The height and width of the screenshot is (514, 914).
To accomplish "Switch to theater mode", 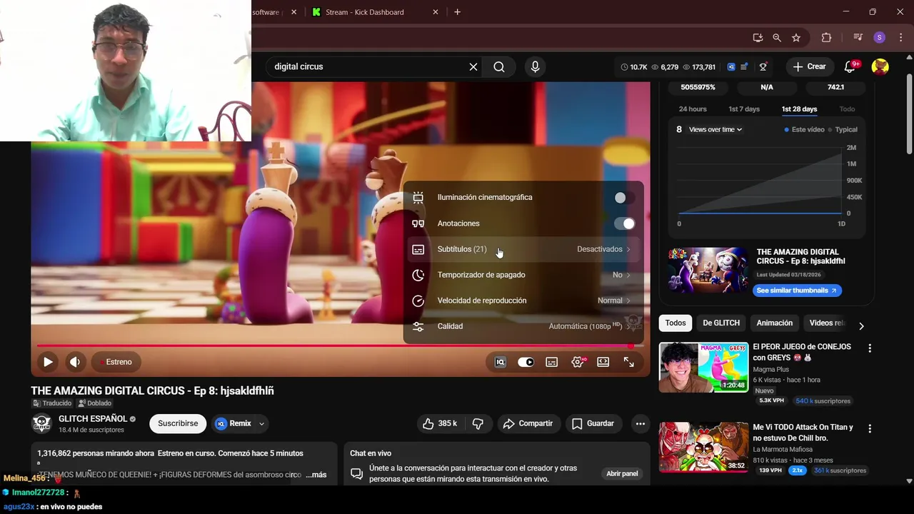I will coord(603,362).
